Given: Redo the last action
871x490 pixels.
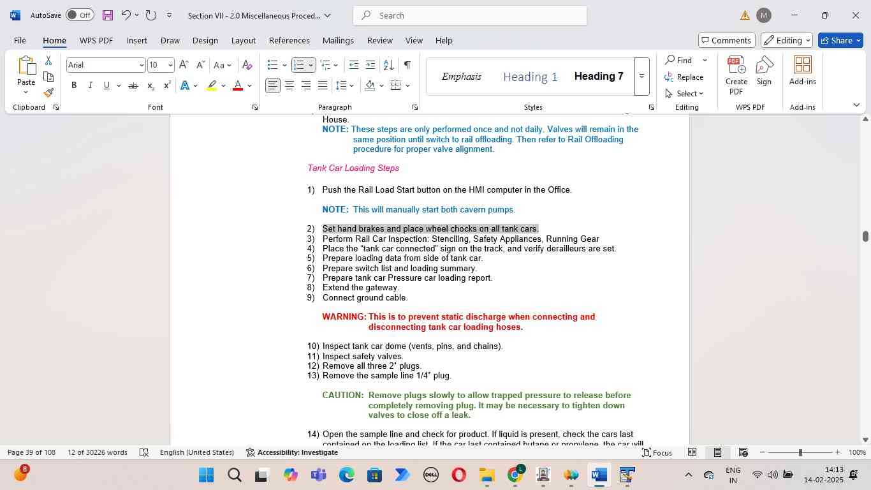Looking at the screenshot, I should [x=151, y=15].
